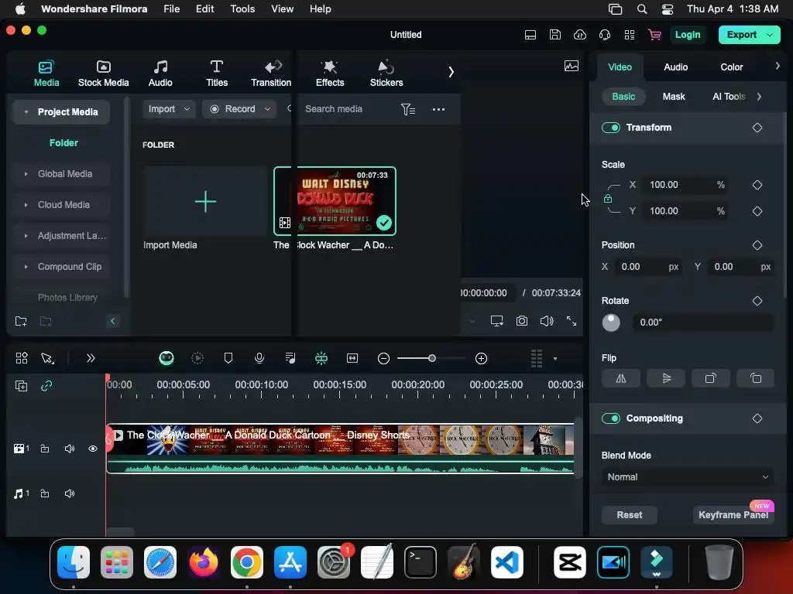This screenshot has height=594, width=793.
Task: Select the Mask sub-tab
Action: tap(674, 97)
